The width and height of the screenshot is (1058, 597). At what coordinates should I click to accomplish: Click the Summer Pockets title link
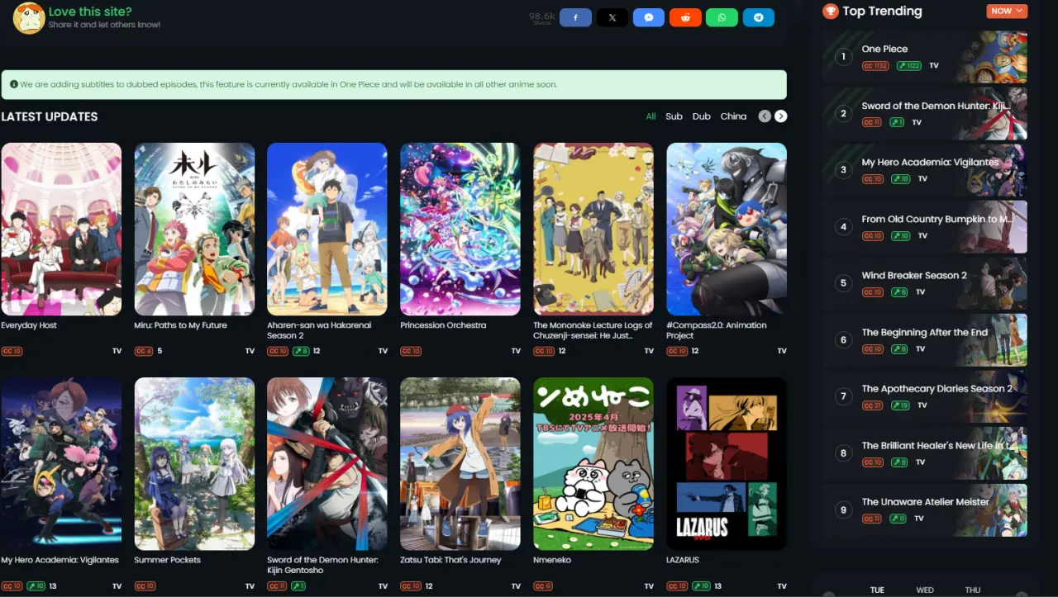(168, 560)
